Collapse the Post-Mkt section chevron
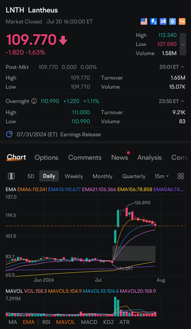Image resolution: width=191 pixels, height=329 pixels. point(182,67)
